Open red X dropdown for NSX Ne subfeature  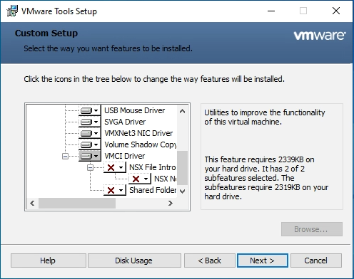[x=140, y=179]
